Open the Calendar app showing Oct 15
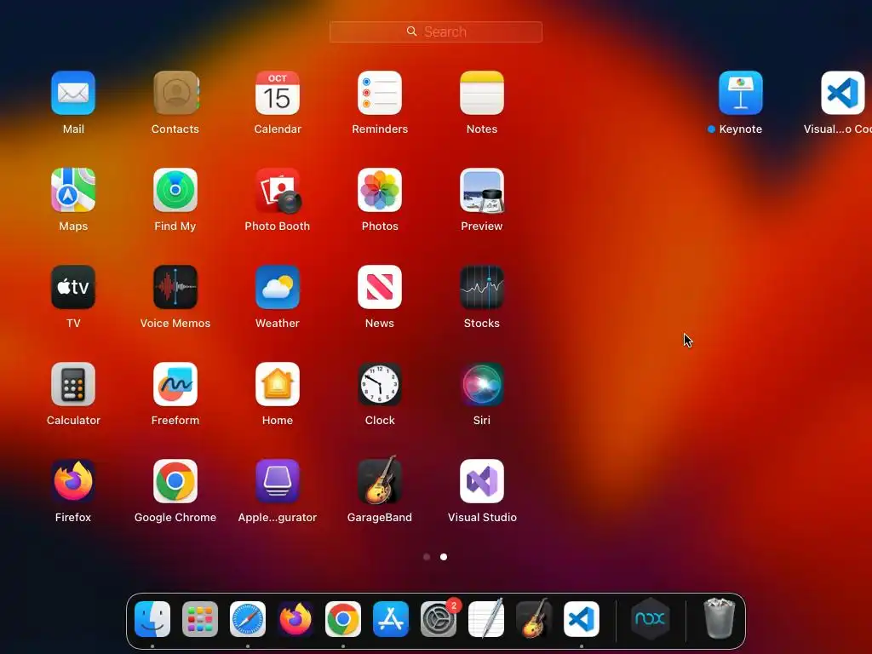The width and height of the screenshot is (872, 654). pos(278,93)
